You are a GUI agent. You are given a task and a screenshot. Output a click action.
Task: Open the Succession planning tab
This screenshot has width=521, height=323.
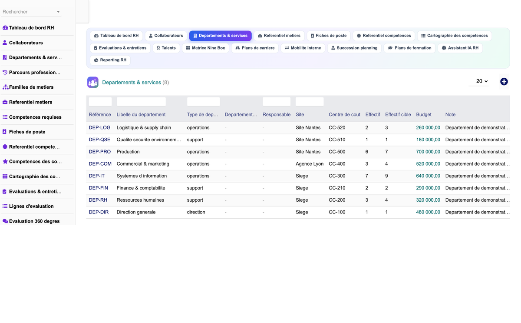(354, 48)
